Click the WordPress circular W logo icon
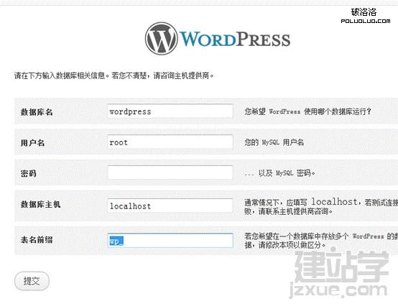 coord(161,39)
